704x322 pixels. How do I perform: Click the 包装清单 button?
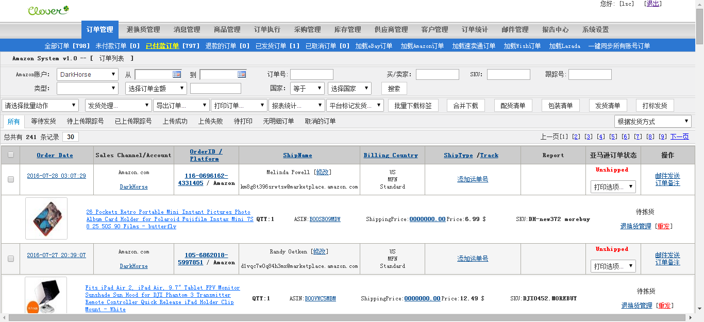pyautogui.click(x=560, y=106)
